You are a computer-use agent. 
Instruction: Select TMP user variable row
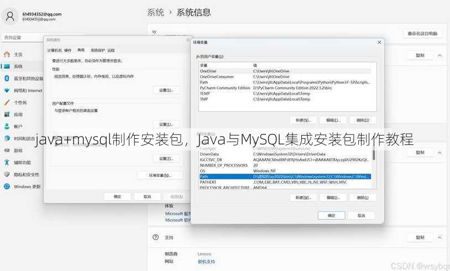285,99
